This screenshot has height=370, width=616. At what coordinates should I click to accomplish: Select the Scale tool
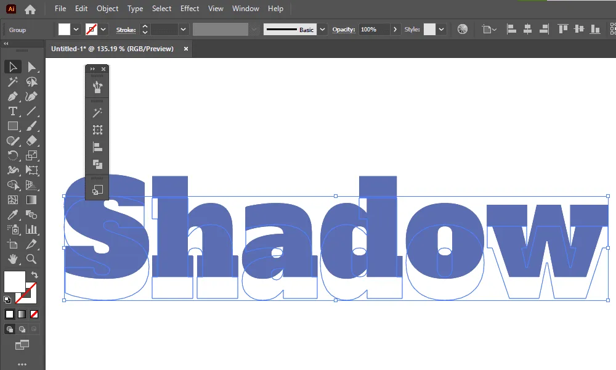[x=31, y=155]
